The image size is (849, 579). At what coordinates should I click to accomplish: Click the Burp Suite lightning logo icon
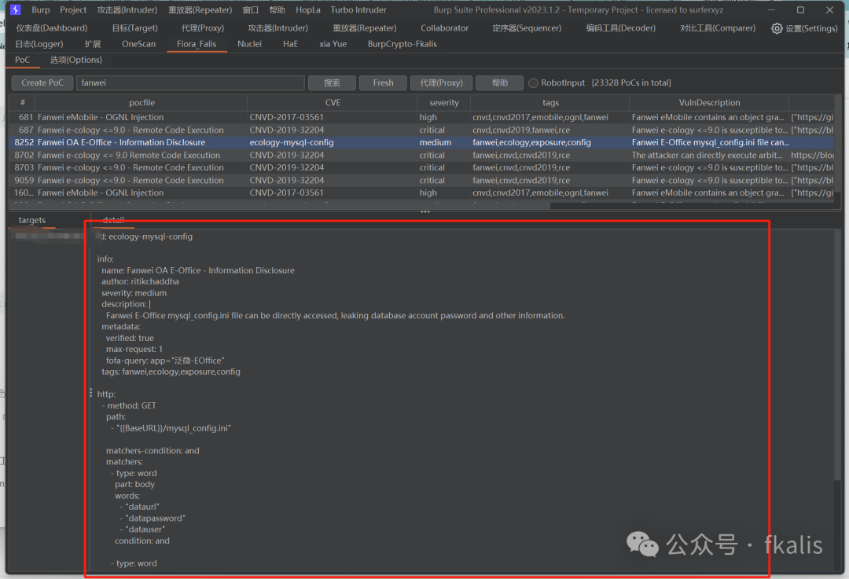point(15,9)
